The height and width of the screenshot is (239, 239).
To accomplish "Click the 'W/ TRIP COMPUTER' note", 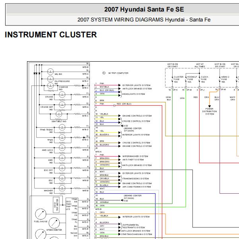I will pyautogui.click(x=118, y=73).
